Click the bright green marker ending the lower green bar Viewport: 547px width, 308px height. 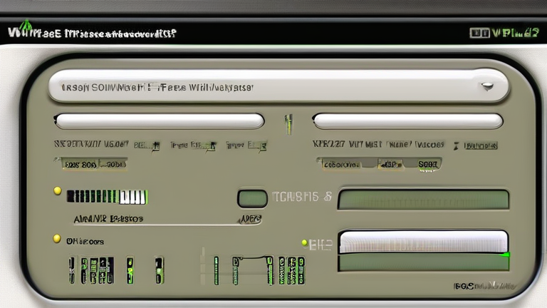[x=505, y=255]
